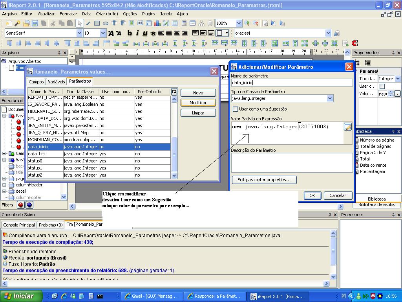Open the SansSerif font dropdown
Image resolution: width=402 pixels, height=302 pixels.
79,33
